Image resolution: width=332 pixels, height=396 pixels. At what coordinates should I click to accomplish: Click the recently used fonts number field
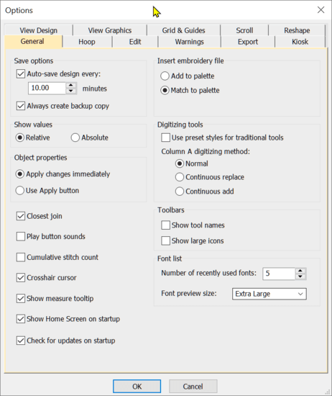point(279,274)
